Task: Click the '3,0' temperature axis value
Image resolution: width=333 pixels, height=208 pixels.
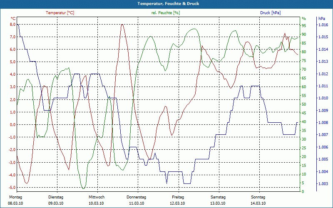Action: coord(13,87)
